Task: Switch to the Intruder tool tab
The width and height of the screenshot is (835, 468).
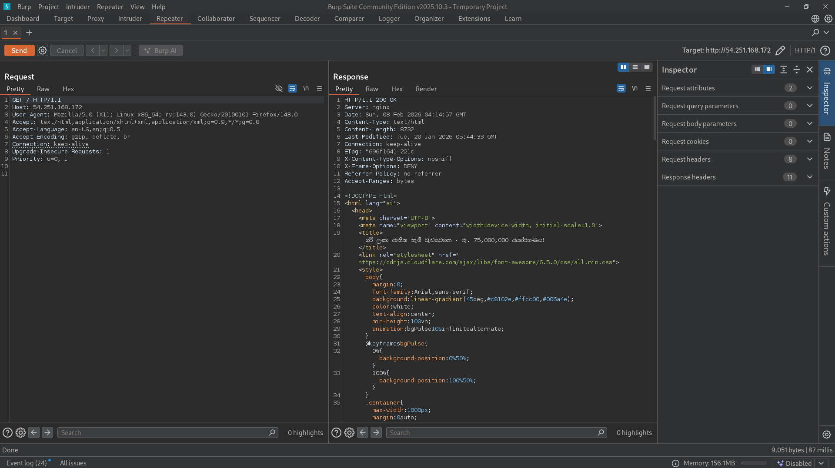Action: point(130,19)
